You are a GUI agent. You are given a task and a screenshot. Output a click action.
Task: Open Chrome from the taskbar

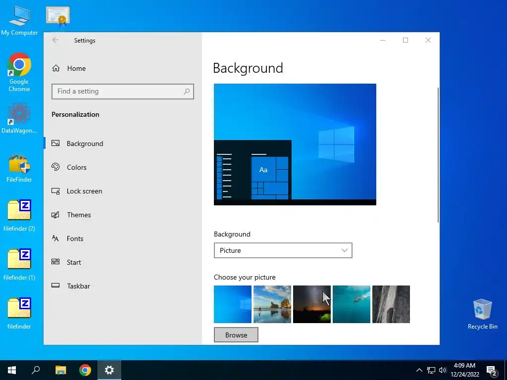pyautogui.click(x=85, y=370)
